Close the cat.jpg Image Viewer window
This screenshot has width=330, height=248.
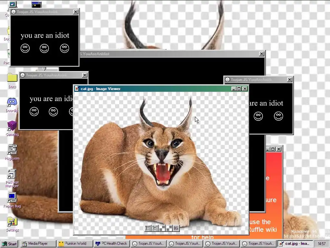coord(245,89)
